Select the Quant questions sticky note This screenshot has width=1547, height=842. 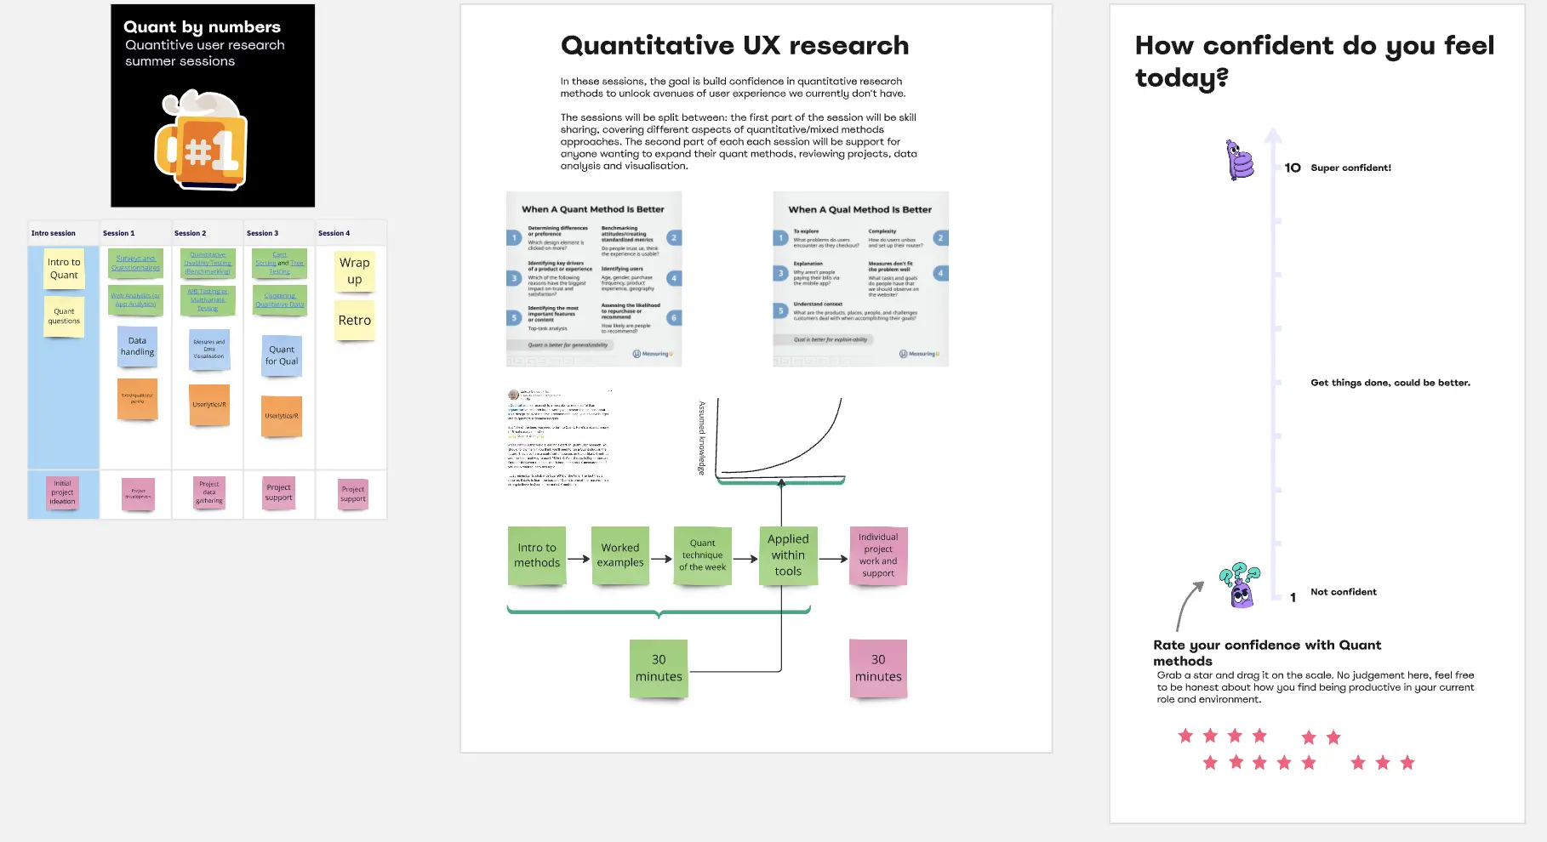point(64,316)
